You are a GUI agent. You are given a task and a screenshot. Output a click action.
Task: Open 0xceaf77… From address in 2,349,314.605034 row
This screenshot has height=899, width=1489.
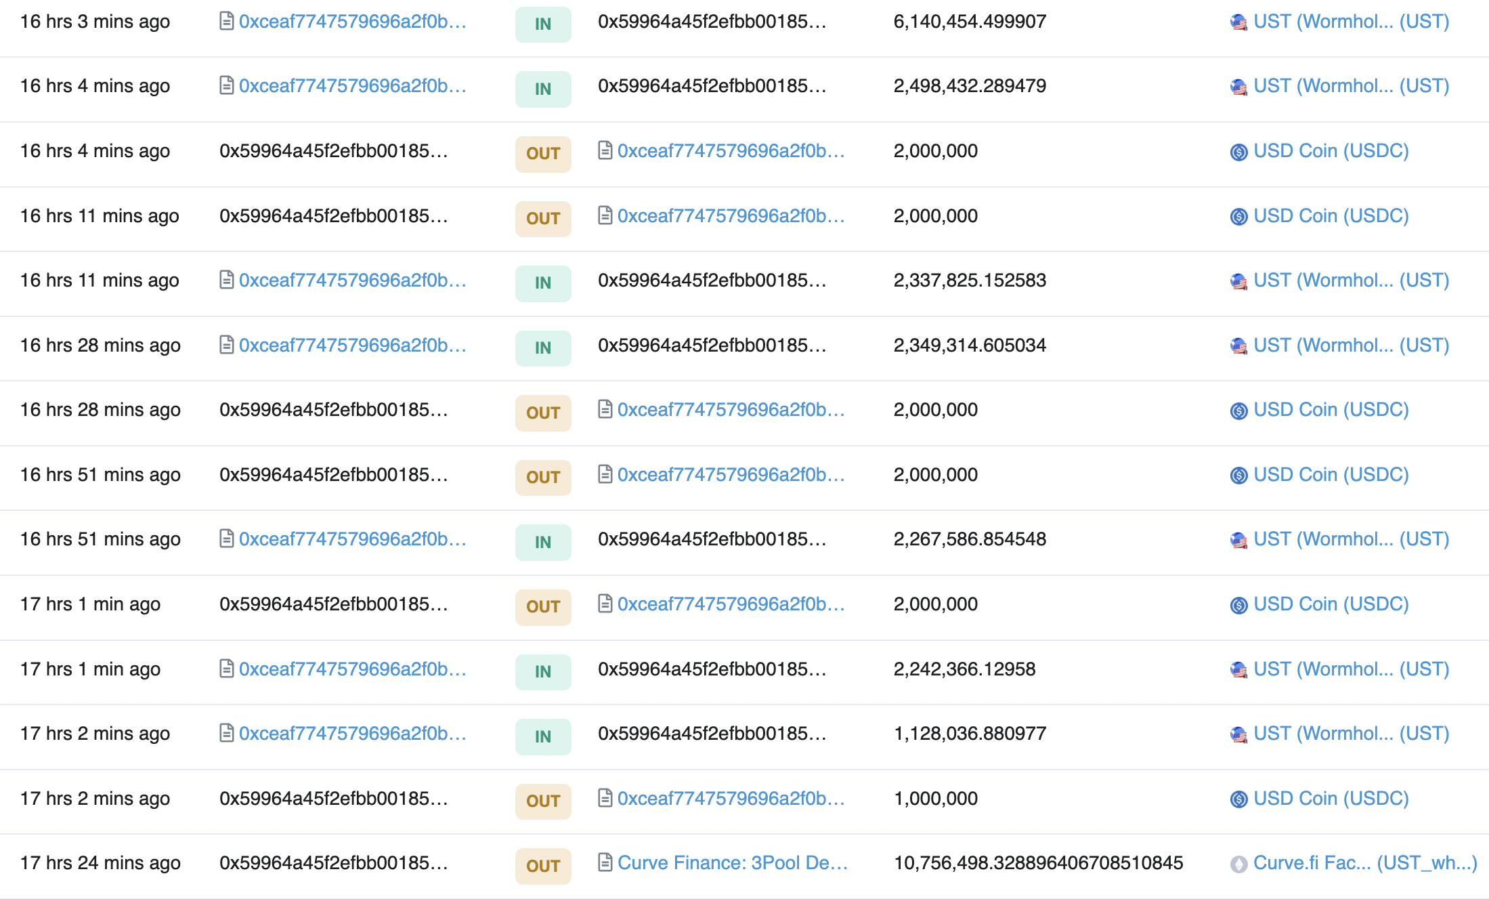pyautogui.click(x=353, y=345)
